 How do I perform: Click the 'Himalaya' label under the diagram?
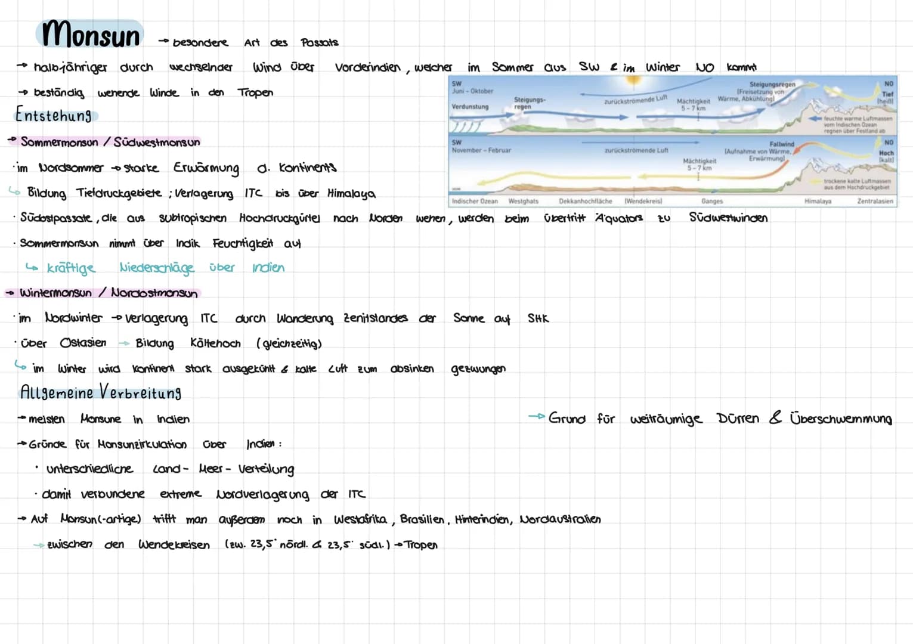click(x=818, y=202)
